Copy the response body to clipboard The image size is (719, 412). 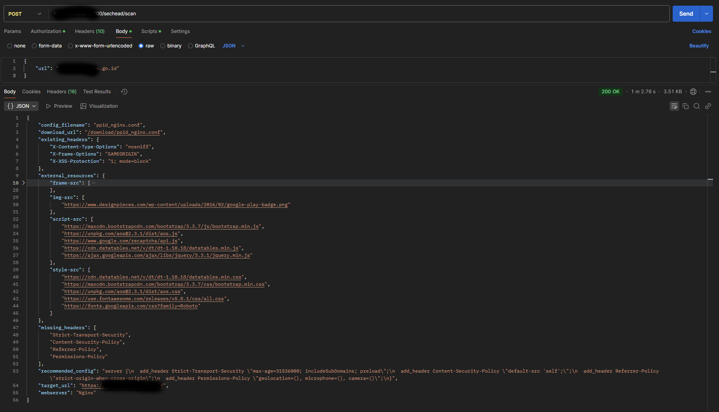point(686,106)
